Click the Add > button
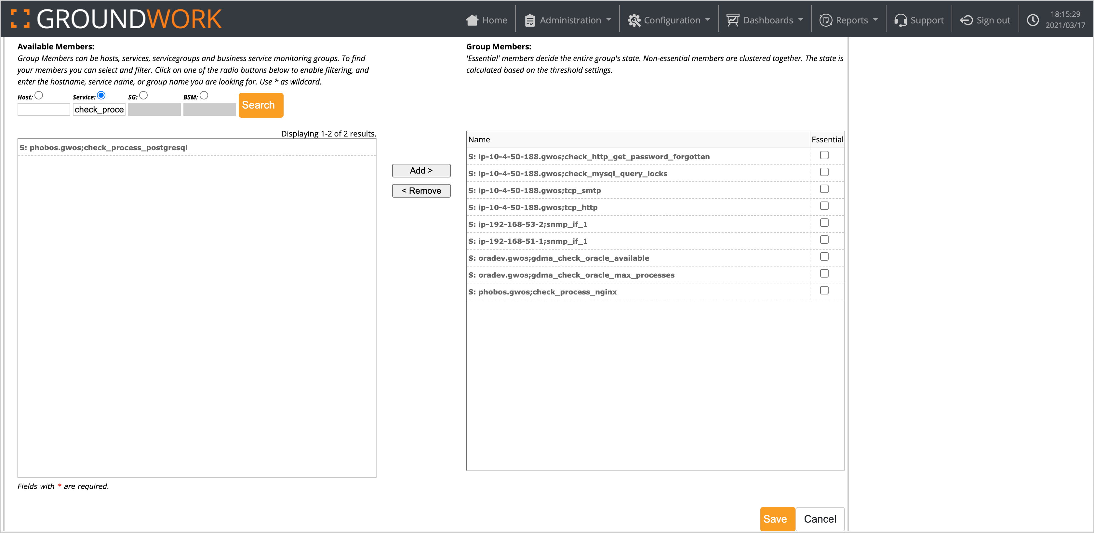Screen dimensions: 1094x533 coord(421,171)
